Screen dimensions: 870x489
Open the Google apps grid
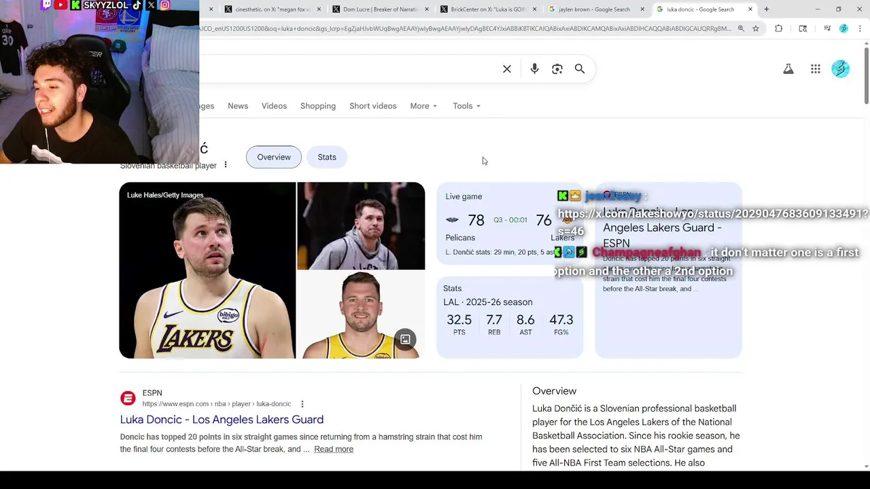[x=816, y=69]
